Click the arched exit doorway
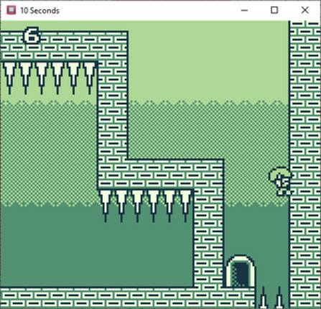The width and height of the screenshot is (321, 309). pyautogui.click(x=241, y=271)
